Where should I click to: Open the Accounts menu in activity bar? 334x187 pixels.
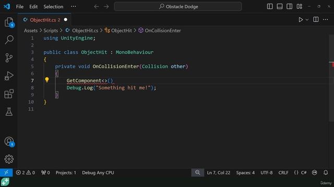coord(9,141)
